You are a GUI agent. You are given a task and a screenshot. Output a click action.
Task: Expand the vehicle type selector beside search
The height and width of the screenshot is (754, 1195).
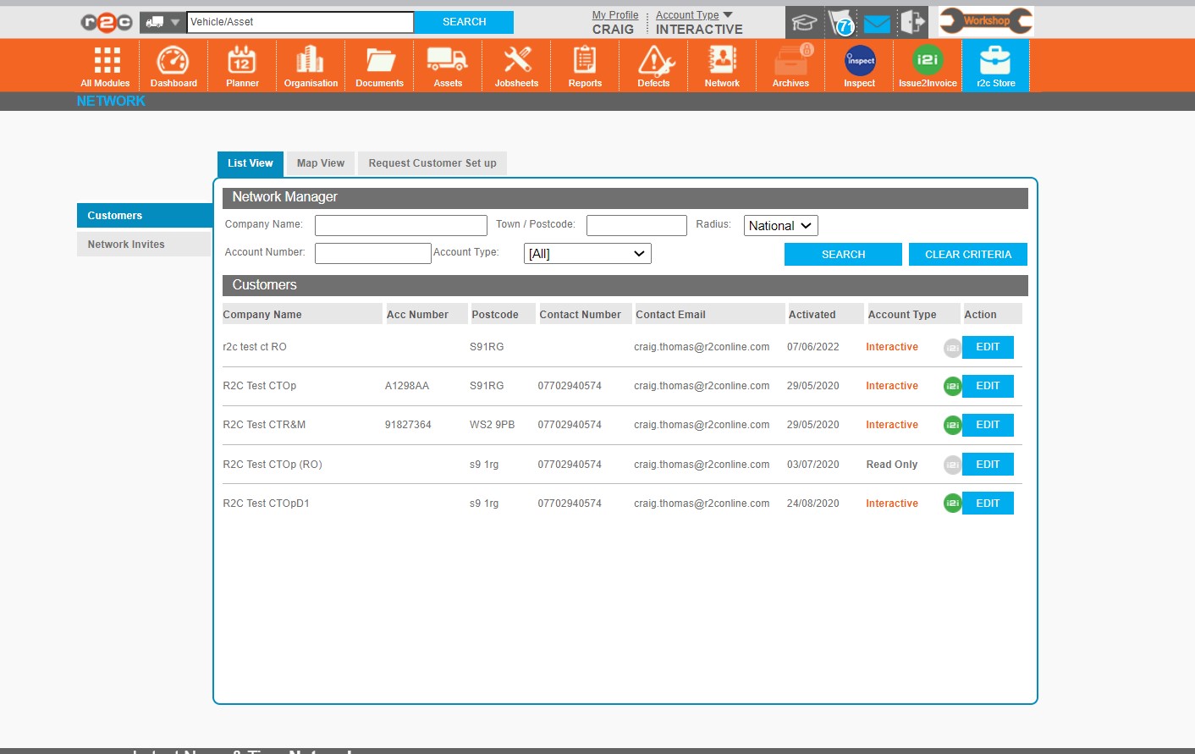(x=163, y=22)
